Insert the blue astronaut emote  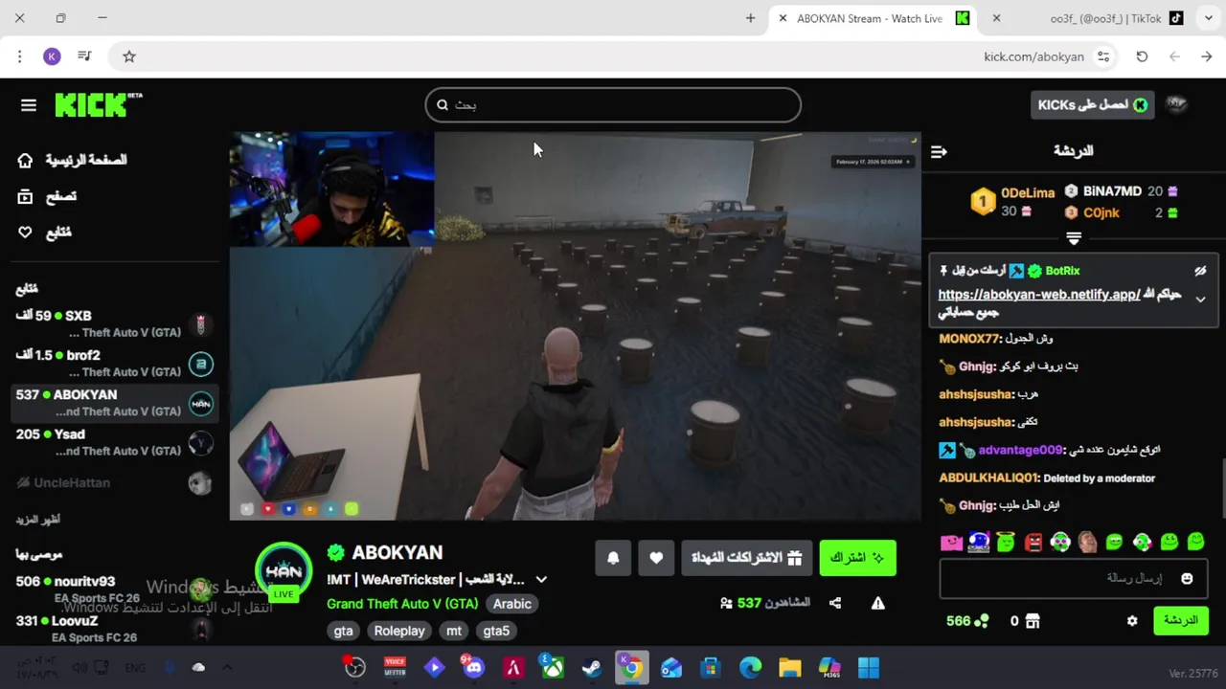[x=978, y=543]
